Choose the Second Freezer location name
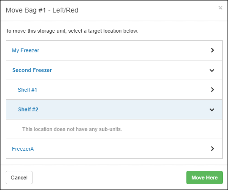228x190 pixels. (x=32, y=70)
